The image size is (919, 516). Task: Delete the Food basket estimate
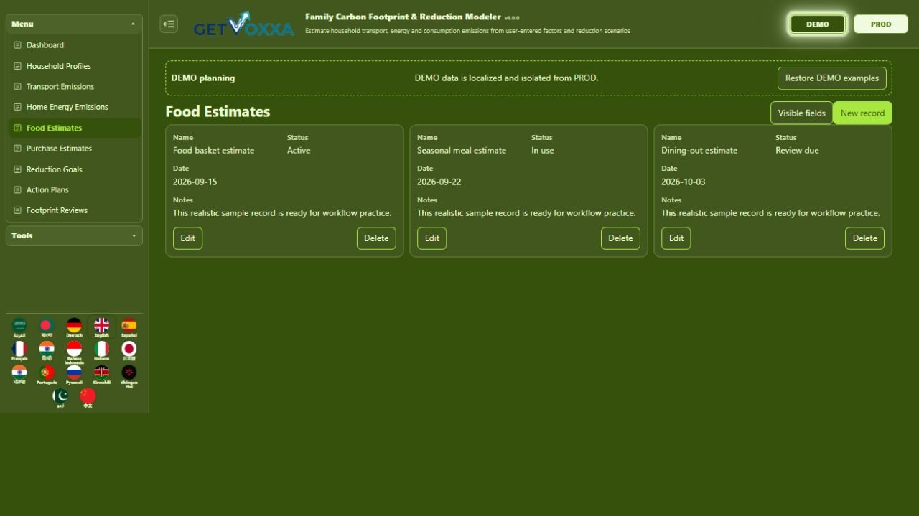tap(376, 238)
